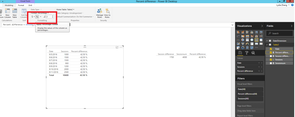Screen dimensions: 295x117
Task: Collapse the Fields pane
Action: pos(292,26)
